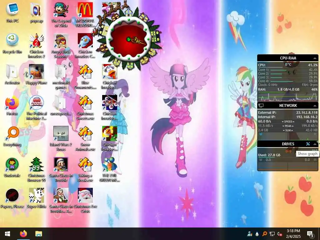This screenshot has height=240, width=320.
Task: Click the DRIVES widget settings wrench icon
Action: [308, 144]
